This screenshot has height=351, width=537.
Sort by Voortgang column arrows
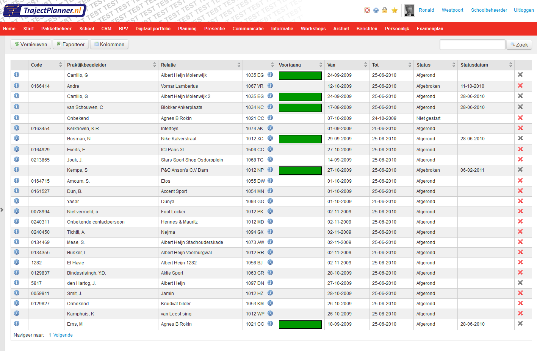click(321, 65)
